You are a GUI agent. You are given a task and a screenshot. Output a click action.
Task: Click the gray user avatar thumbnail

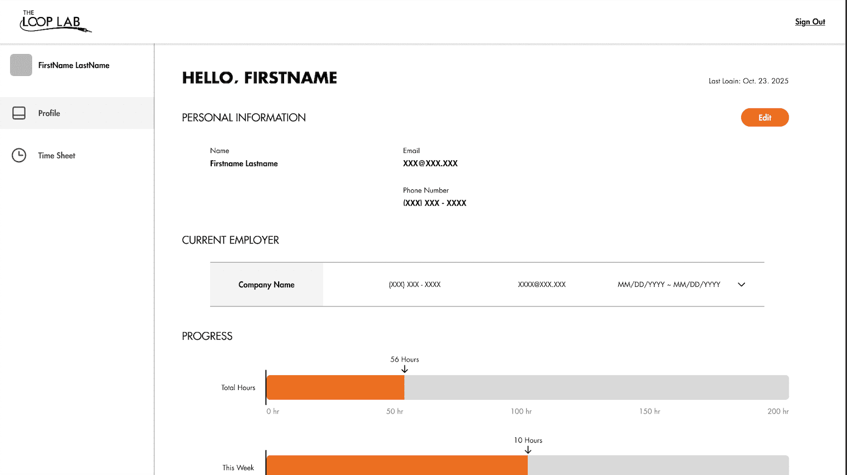coord(21,65)
